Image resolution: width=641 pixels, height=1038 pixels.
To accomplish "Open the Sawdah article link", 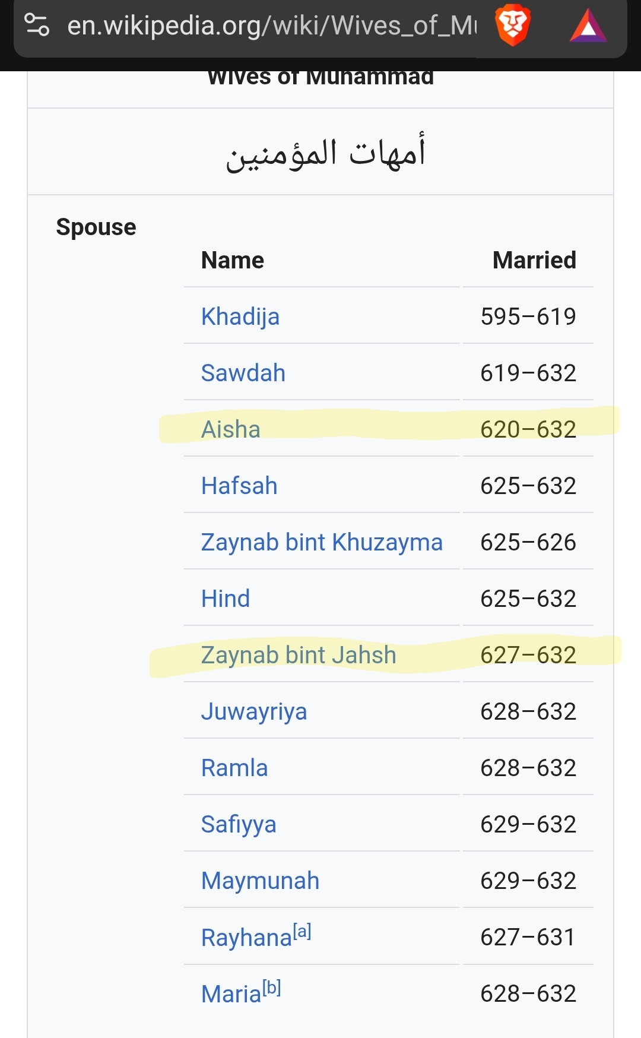I will pyautogui.click(x=243, y=373).
